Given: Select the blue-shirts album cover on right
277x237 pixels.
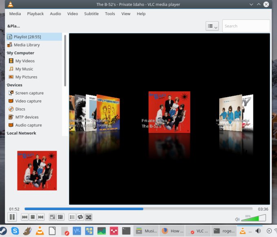Looking at the screenshot, I should coord(231,113).
